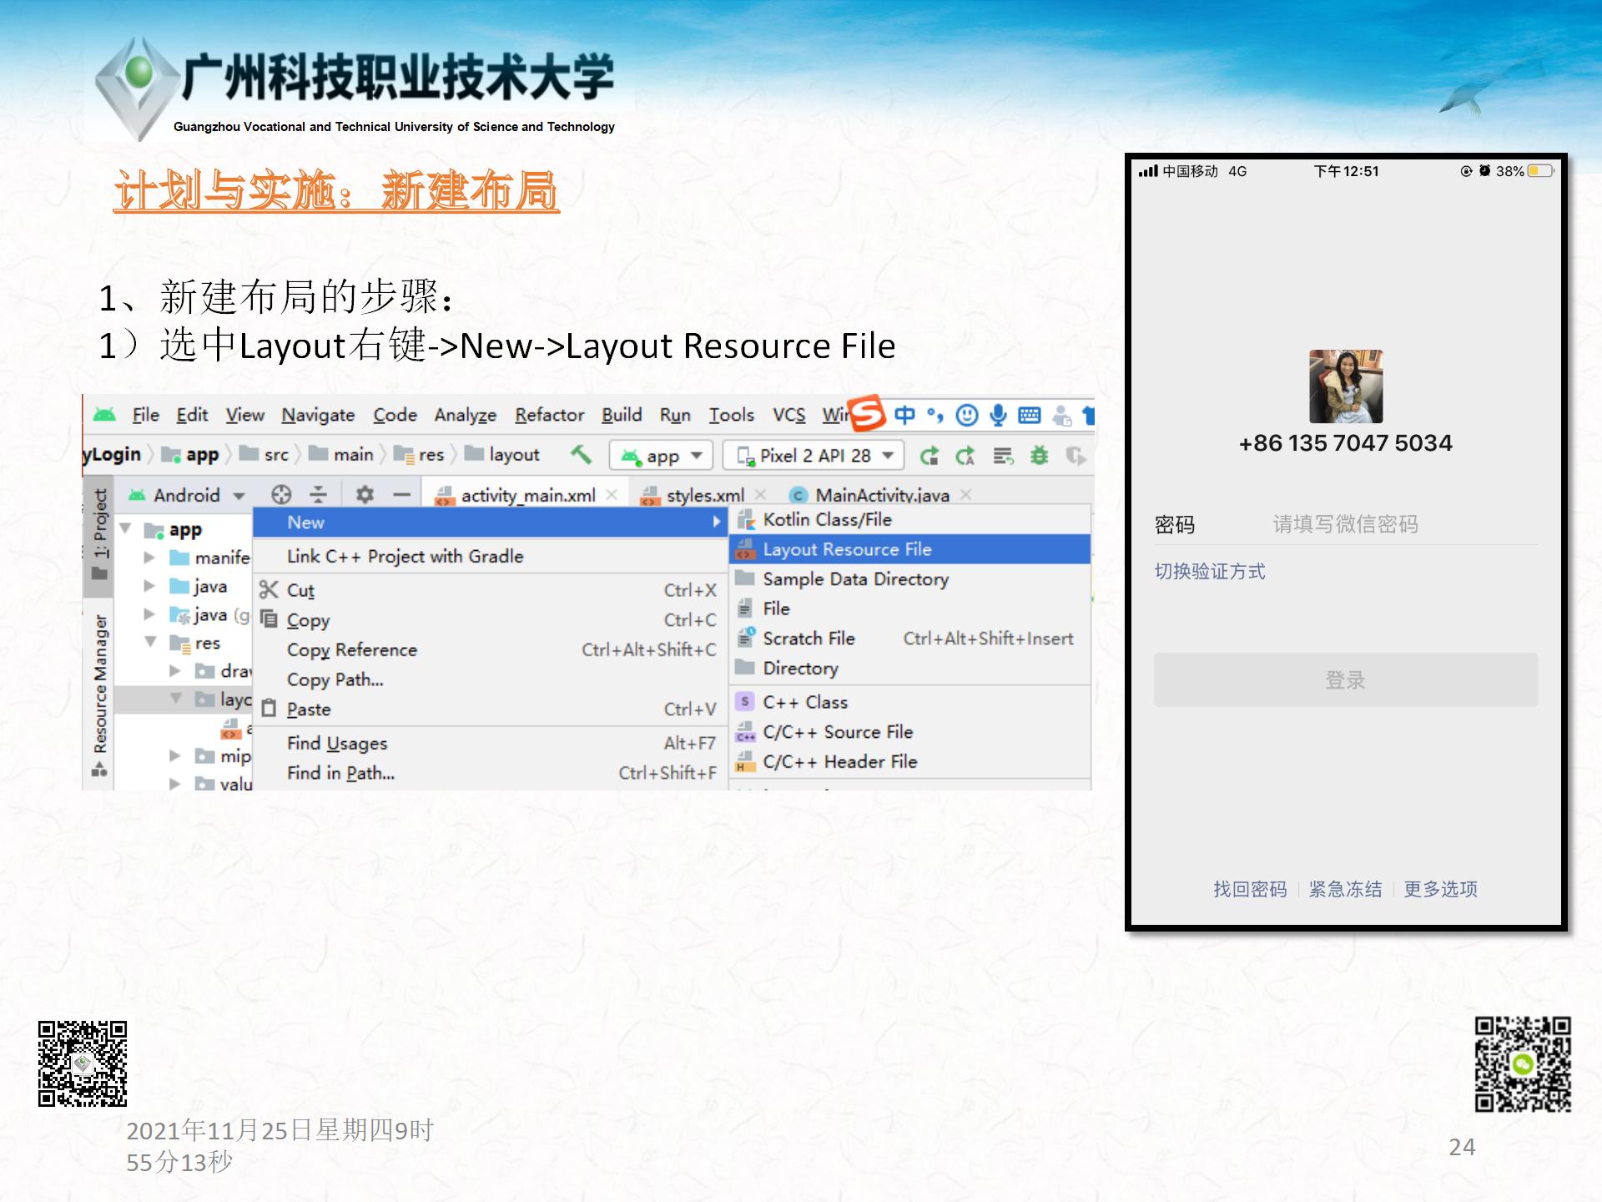
Task: Open the Pixel 2 API 28 device dropdown
Action: point(814,456)
